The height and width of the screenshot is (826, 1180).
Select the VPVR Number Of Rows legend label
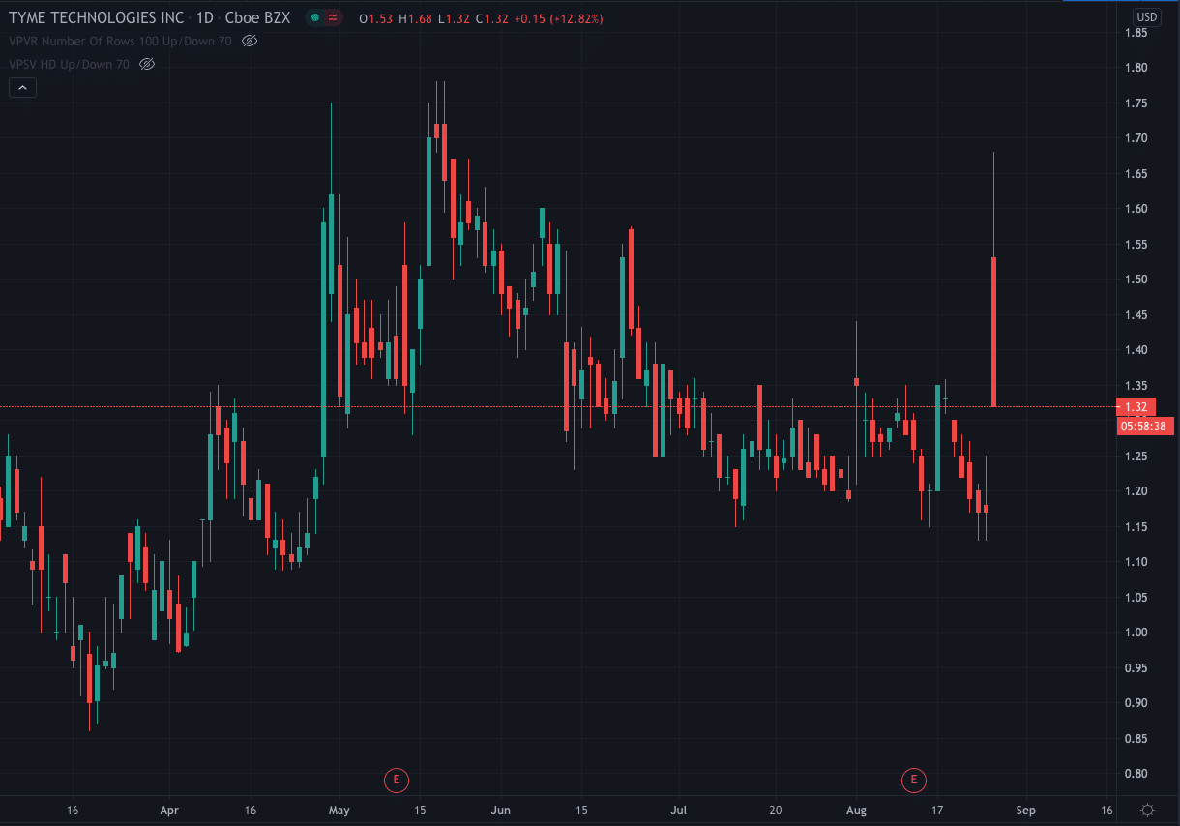click(x=120, y=41)
